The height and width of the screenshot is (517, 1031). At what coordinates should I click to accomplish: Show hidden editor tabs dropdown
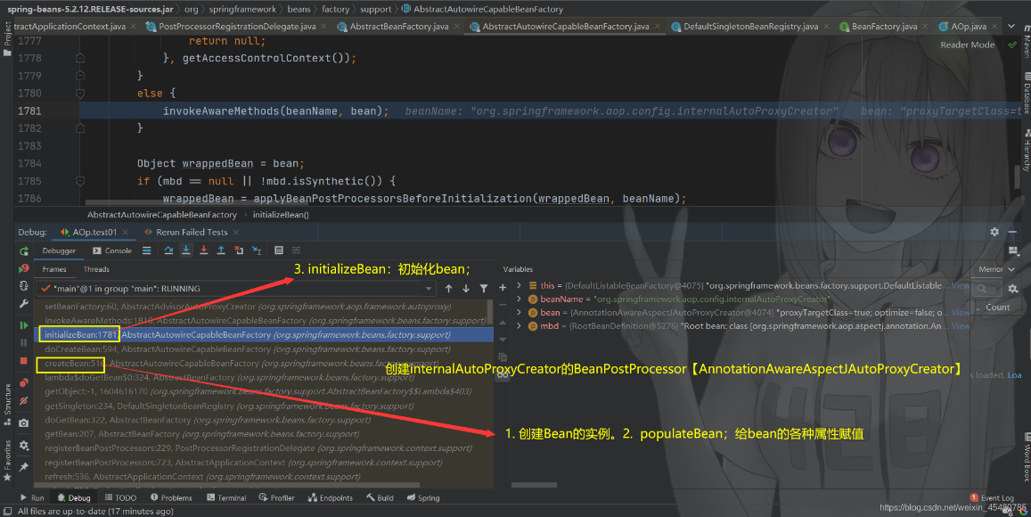click(x=1011, y=27)
